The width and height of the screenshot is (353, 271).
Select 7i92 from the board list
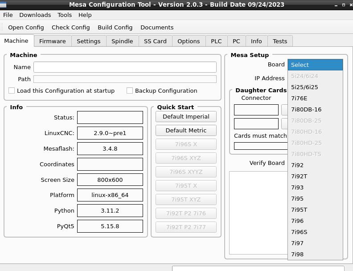tap(315, 165)
